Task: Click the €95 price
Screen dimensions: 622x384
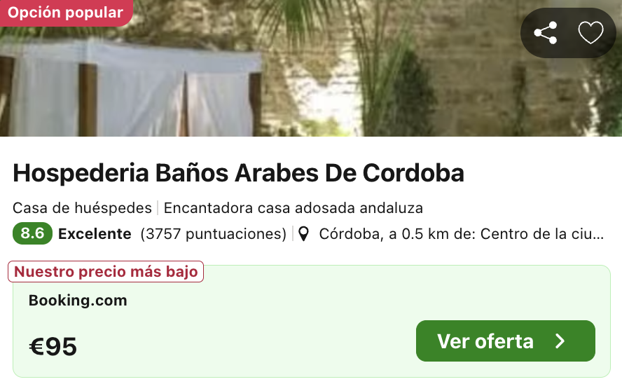Action: tap(53, 346)
